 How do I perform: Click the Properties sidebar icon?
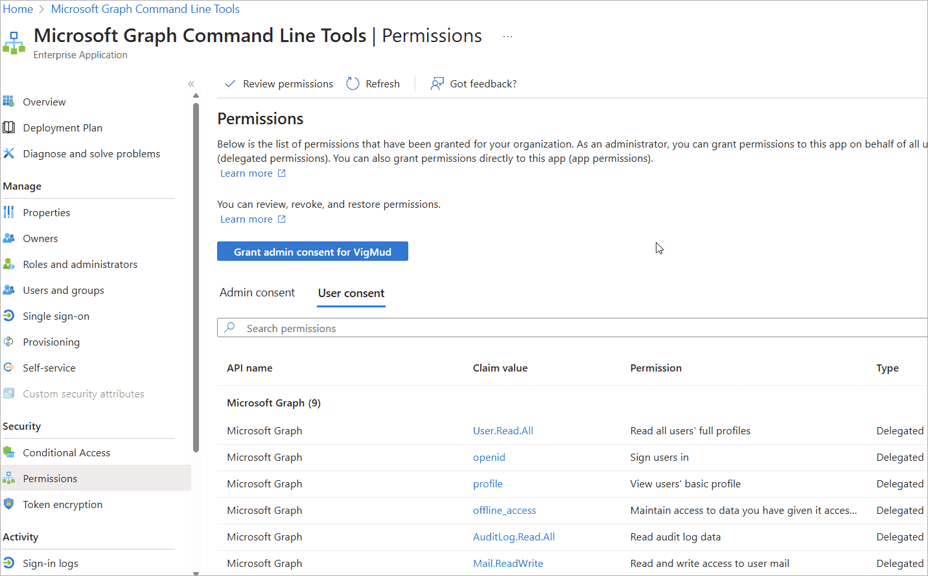coord(8,212)
